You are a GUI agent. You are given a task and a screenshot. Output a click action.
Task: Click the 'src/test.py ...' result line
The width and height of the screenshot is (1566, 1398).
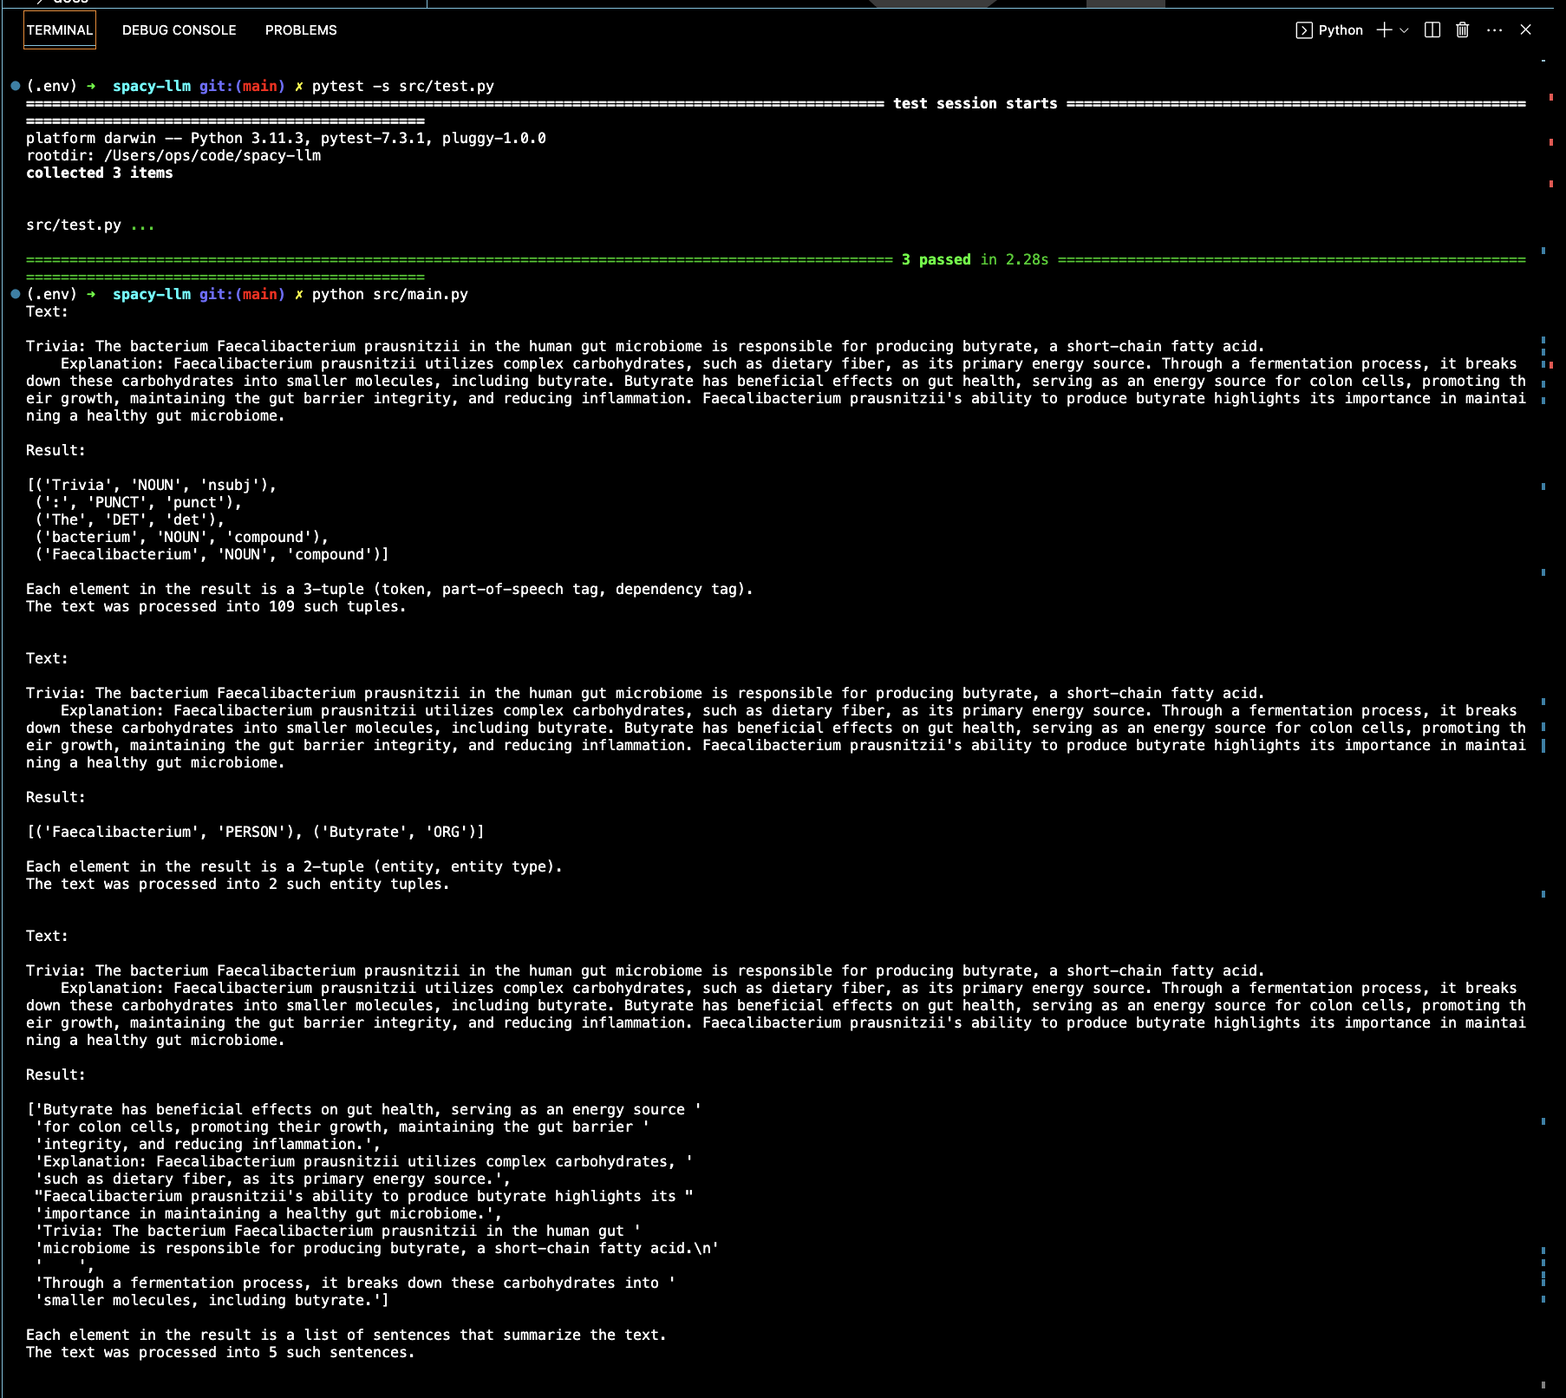(90, 225)
